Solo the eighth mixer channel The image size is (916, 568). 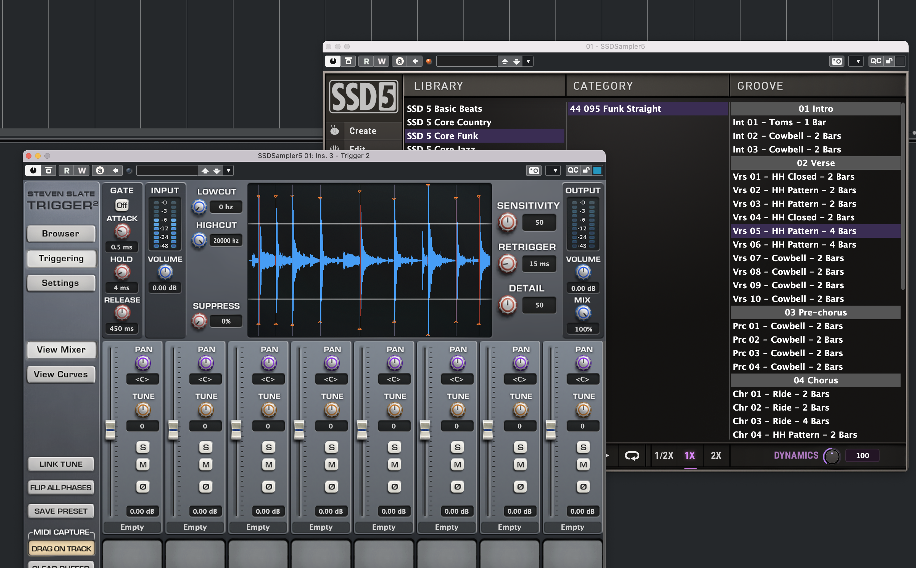click(583, 447)
